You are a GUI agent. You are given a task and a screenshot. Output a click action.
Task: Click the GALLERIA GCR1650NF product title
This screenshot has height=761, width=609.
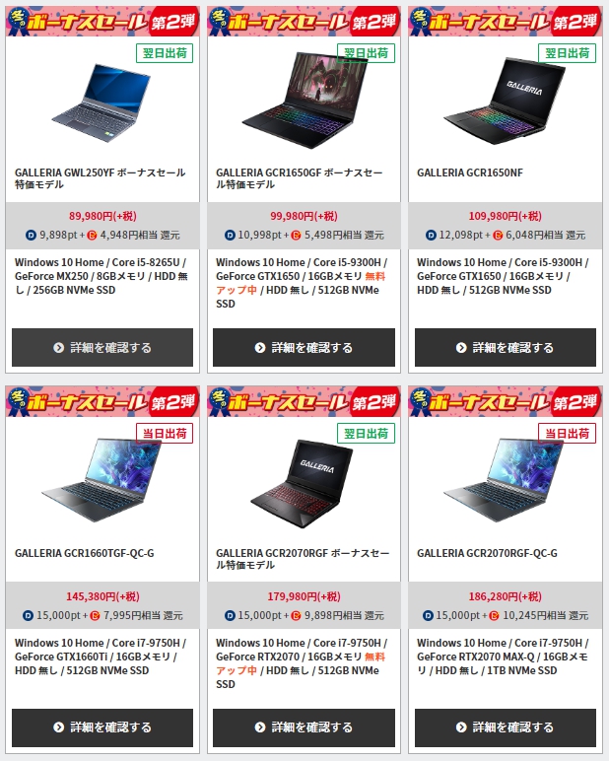point(470,173)
